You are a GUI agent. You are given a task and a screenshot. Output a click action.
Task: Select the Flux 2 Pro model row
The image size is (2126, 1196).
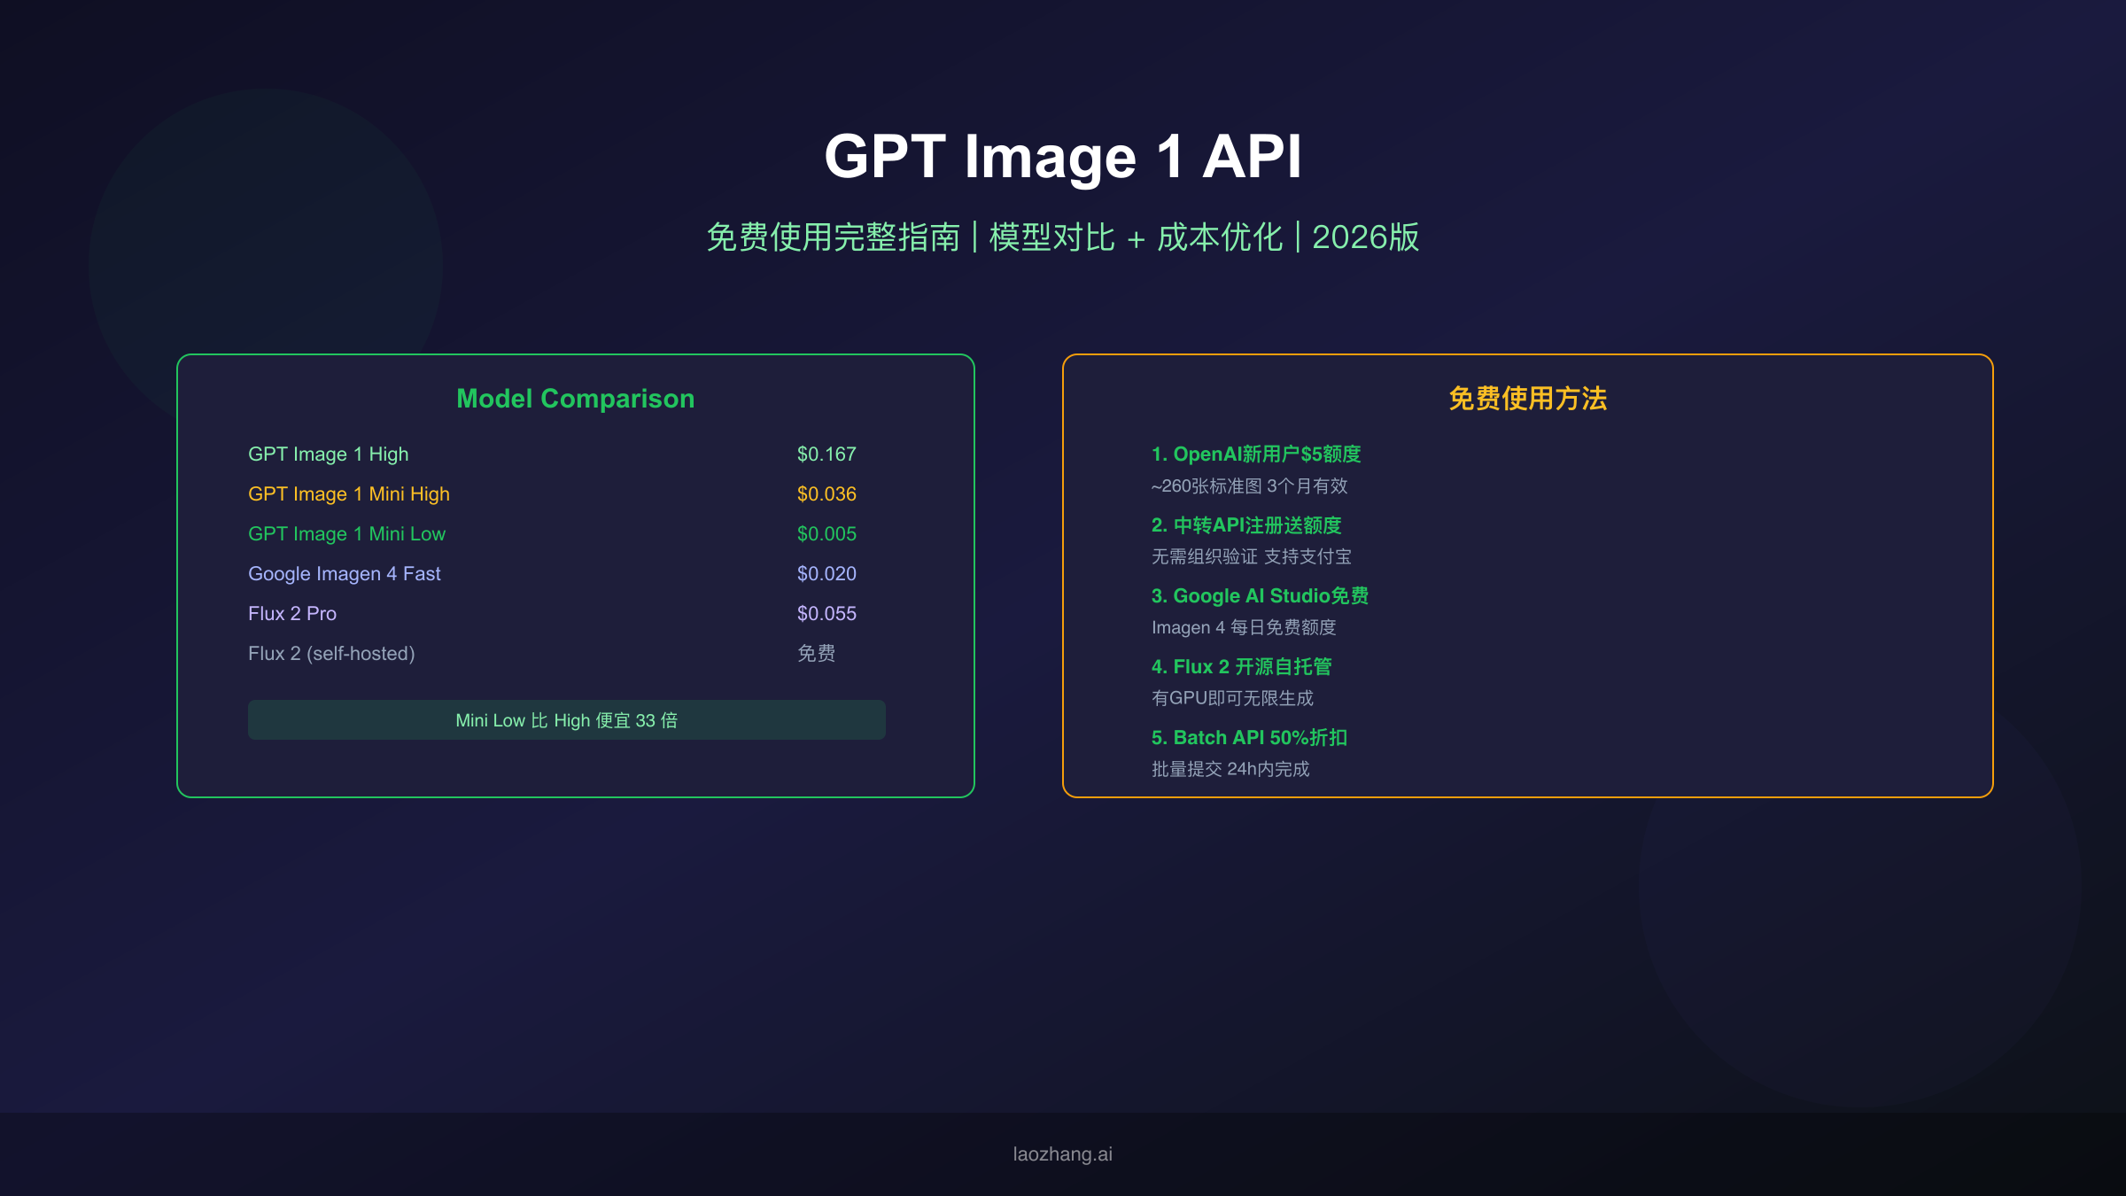(292, 613)
